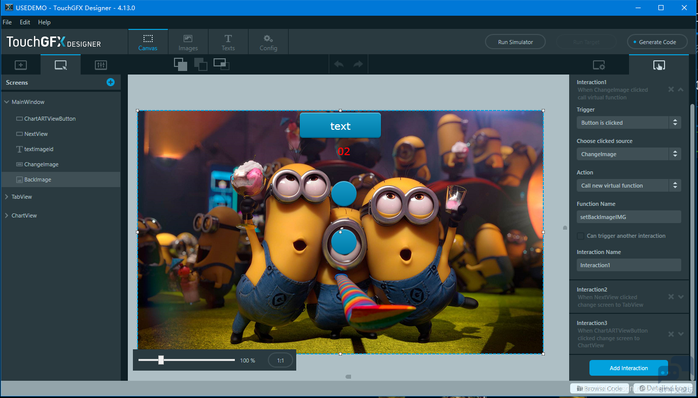Select the add widget panel icon
698x398 pixels.
point(20,65)
